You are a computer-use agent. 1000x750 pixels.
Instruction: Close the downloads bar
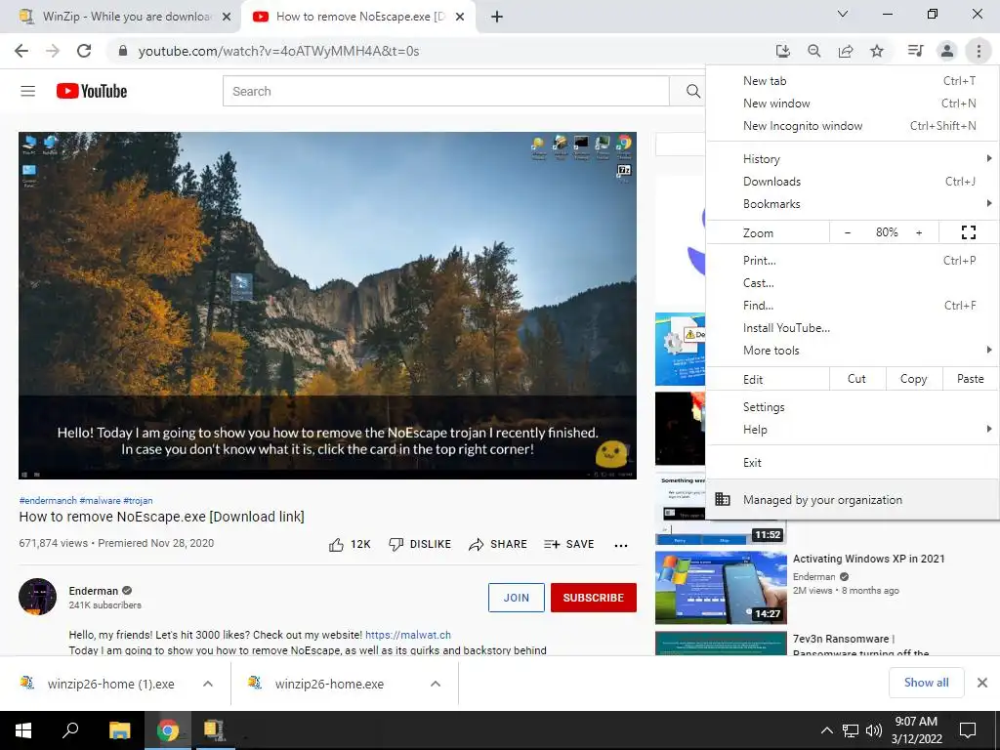coord(982,683)
